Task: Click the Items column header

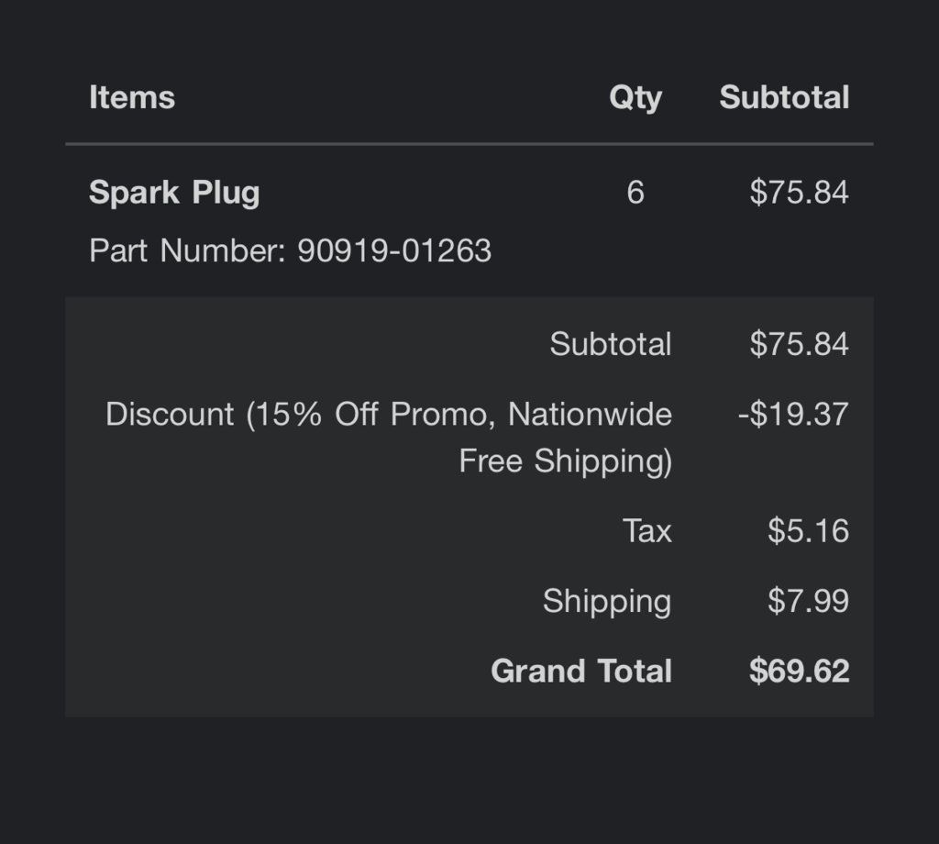Action: pos(132,97)
